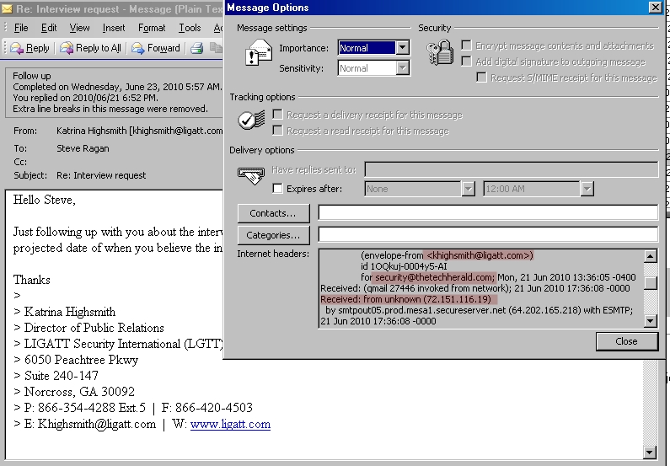This screenshot has width=670, height=466.
Task: Click the Reply to All toolbar icon
Action: tap(67, 48)
